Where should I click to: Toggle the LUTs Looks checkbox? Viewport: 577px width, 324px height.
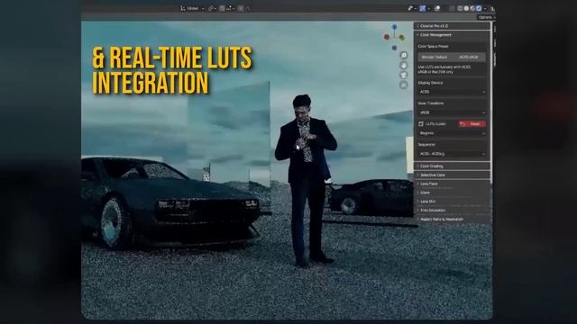pyautogui.click(x=421, y=124)
